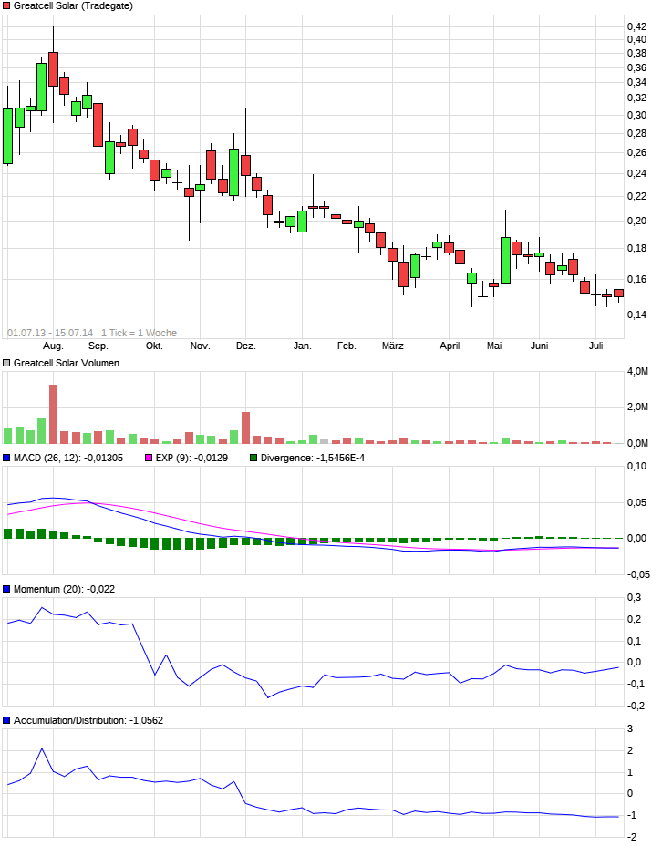The height and width of the screenshot is (846, 662).
Task: Click the Momentum (20): -0,022 label
Action: click(x=64, y=589)
